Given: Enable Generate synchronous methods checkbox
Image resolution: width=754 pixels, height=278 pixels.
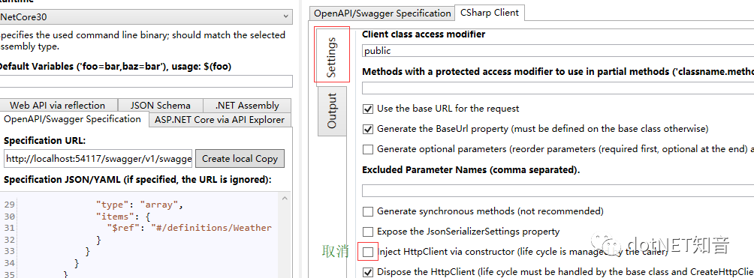Looking at the screenshot, I should coord(368,211).
